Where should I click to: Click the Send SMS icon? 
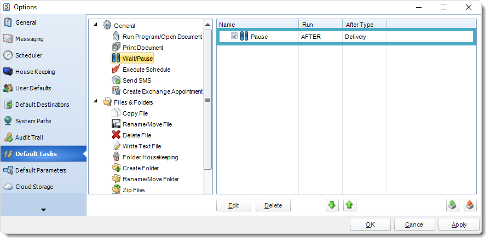116,80
